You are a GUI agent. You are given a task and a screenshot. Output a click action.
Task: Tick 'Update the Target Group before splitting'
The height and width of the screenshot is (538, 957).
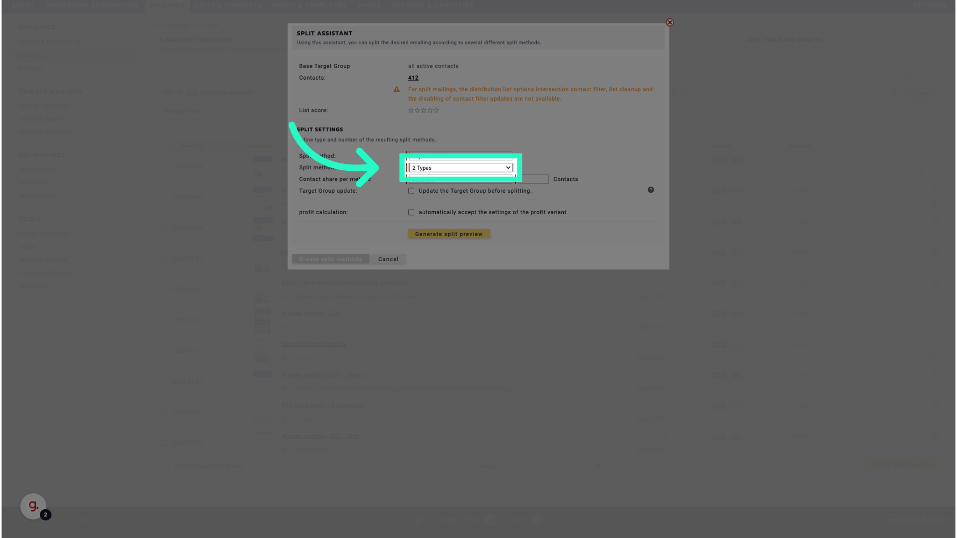411,191
